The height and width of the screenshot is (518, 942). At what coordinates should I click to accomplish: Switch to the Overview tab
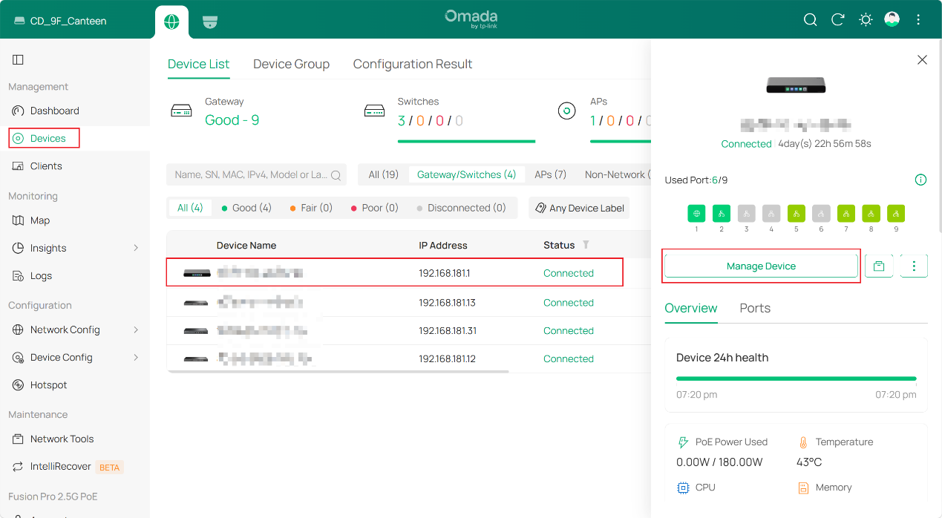point(691,308)
